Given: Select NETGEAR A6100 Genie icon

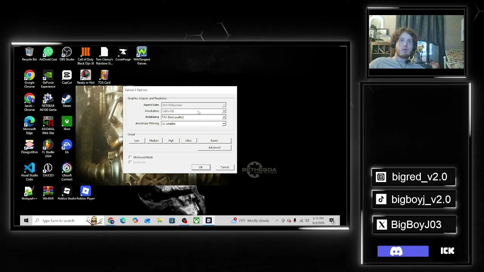Looking at the screenshot, I should (48, 102).
